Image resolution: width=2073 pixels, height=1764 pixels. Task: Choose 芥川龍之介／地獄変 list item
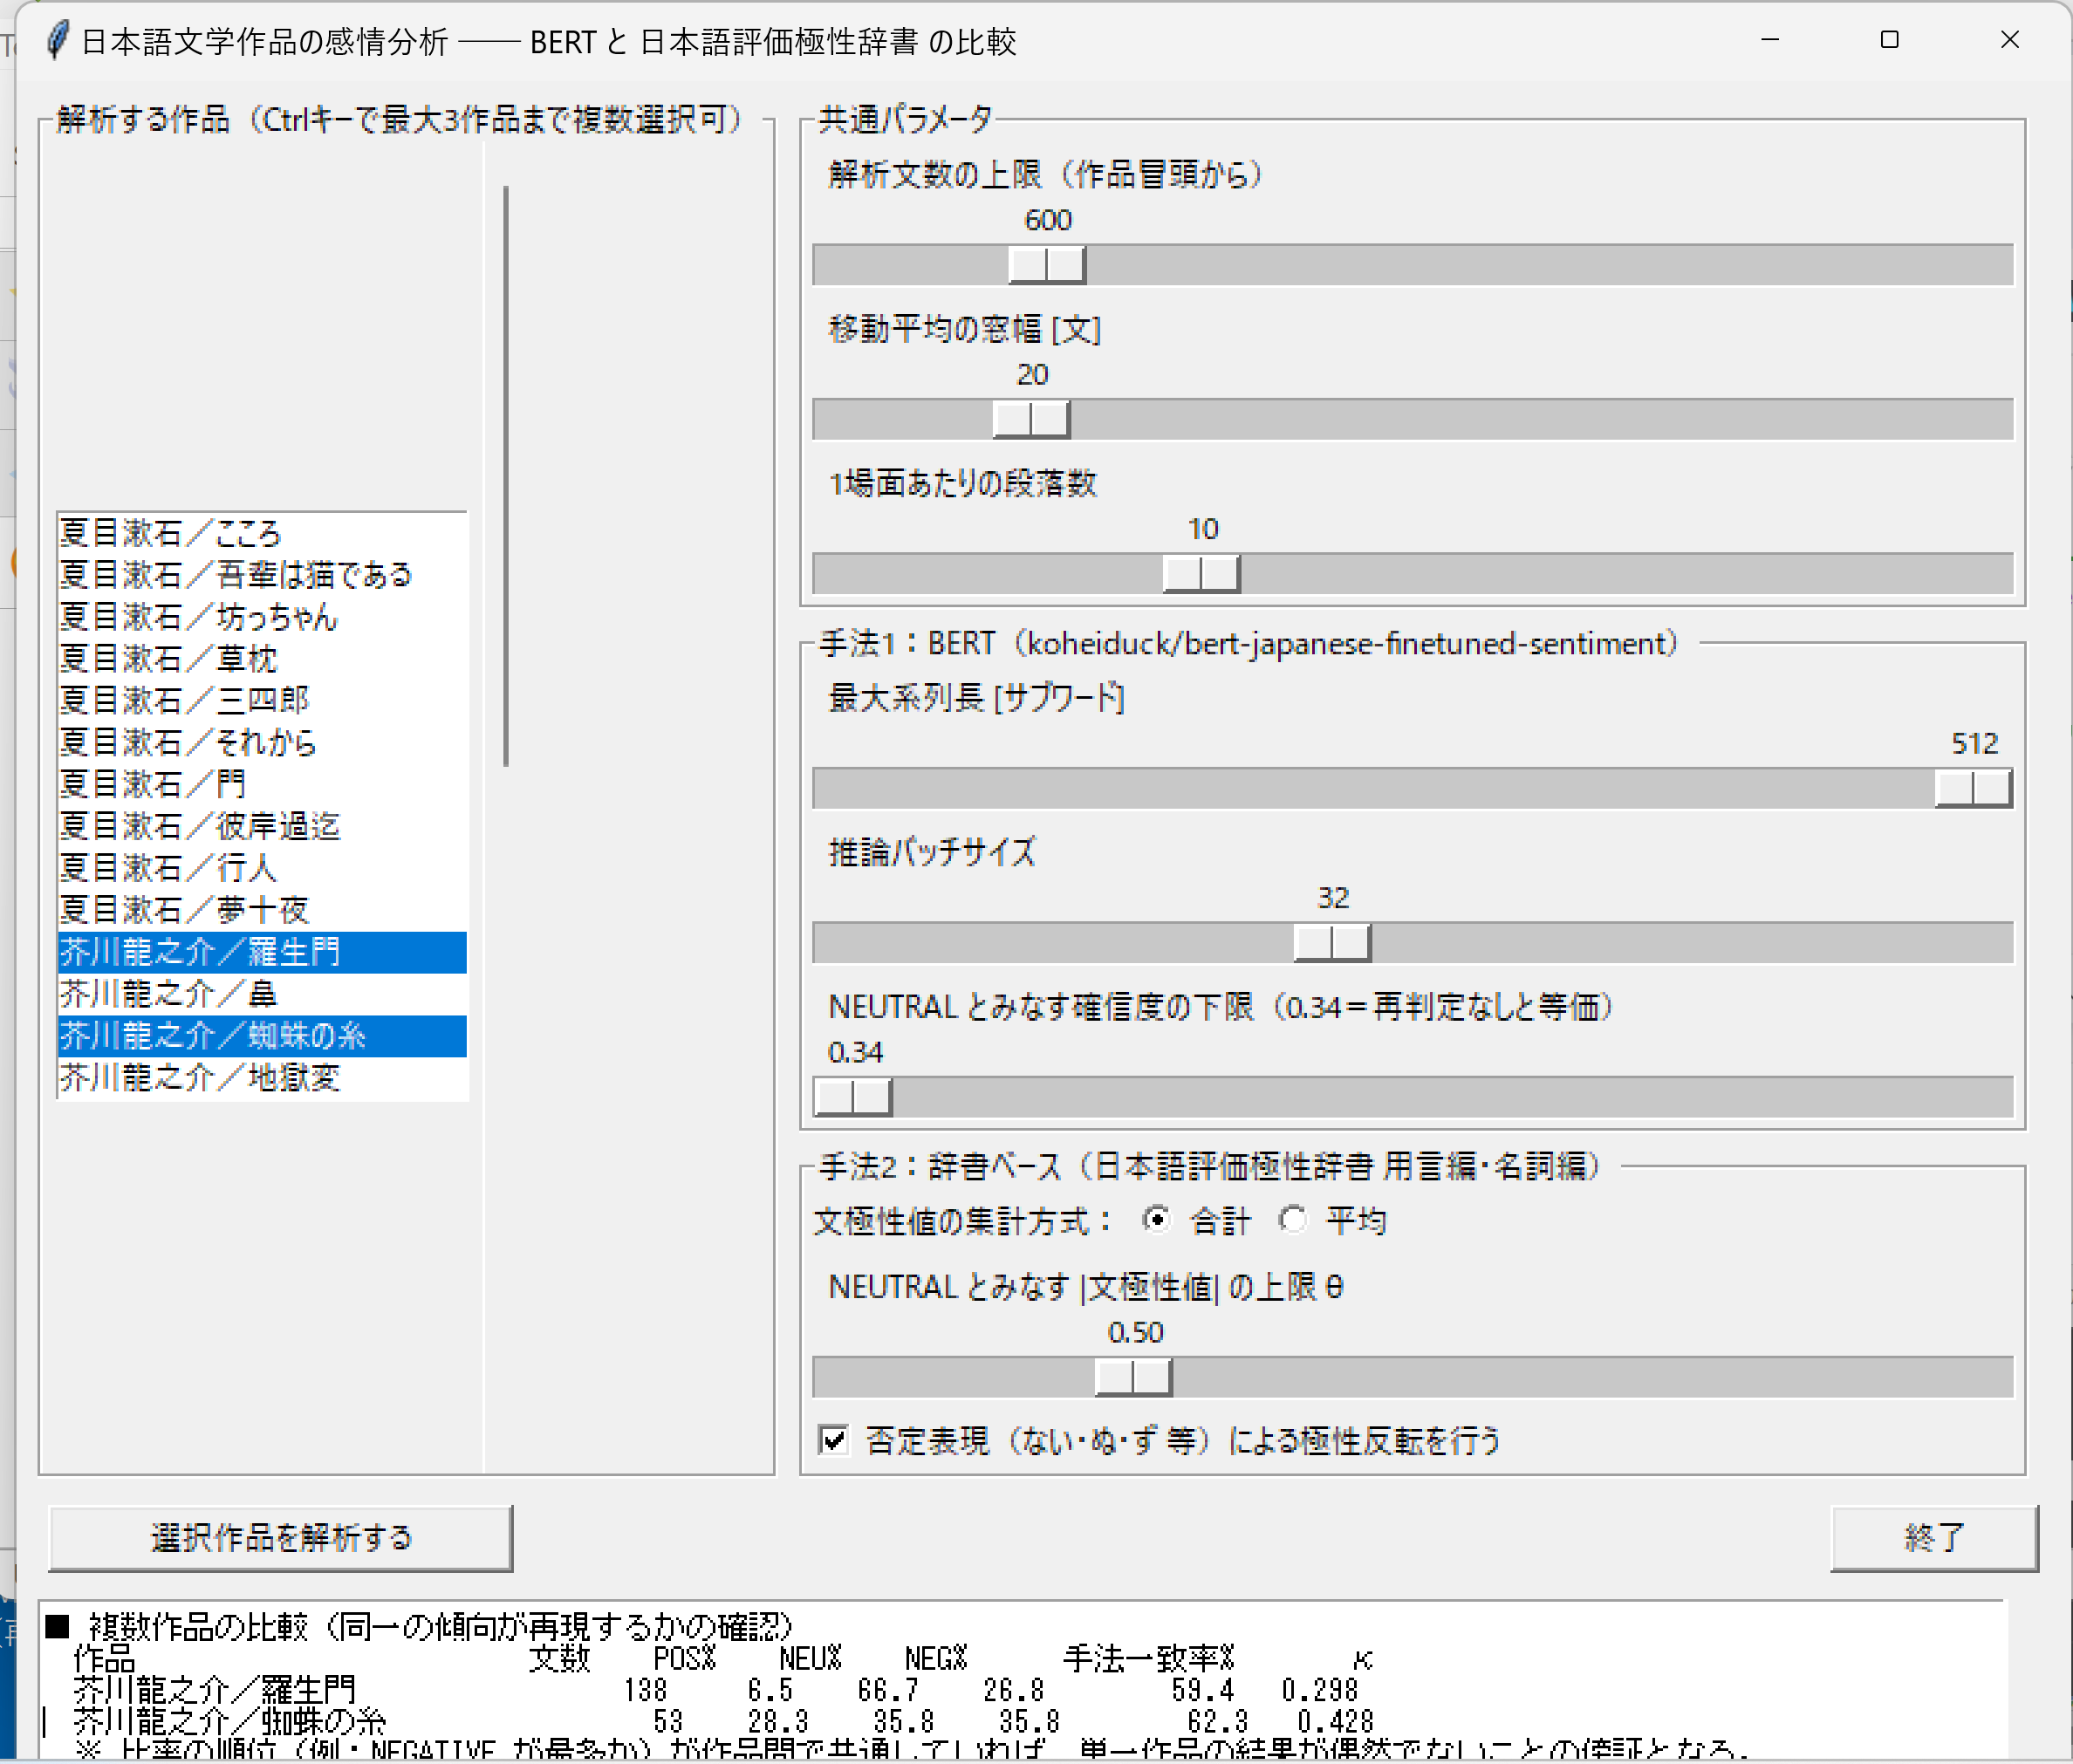coord(263,1078)
